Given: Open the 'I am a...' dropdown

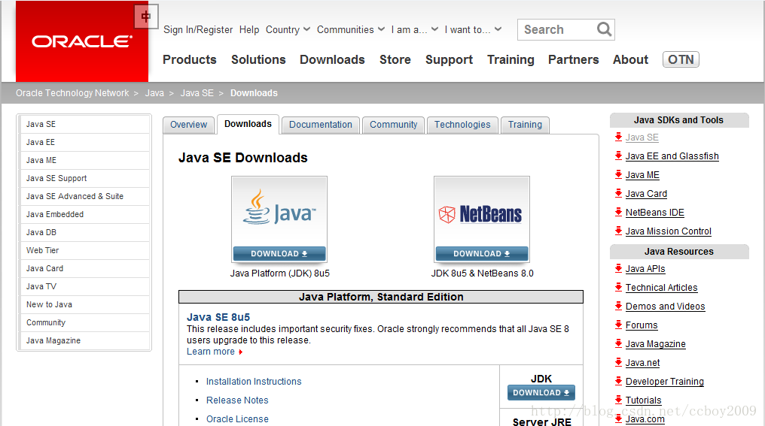Looking at the screenshot, I should pyautogui.click(x=415, y=30).
